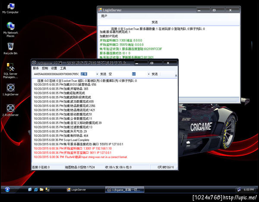Open SQL tools icon in quick launch
This screenshot has width=259, height=202.
click(47, 190)
